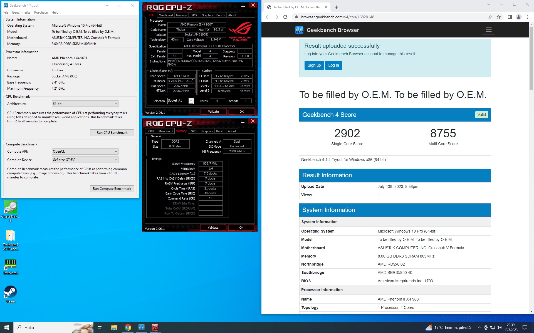Click OK in lower CPU-Z window
The width and height of the screenshot is (534, 333).
241,228
